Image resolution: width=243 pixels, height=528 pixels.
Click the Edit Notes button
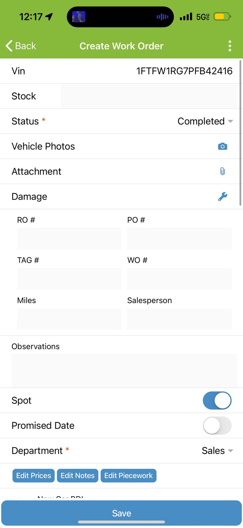77,476
